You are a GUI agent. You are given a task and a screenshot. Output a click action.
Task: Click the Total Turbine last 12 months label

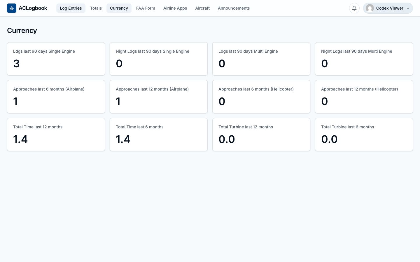click(x=246, y=127)
